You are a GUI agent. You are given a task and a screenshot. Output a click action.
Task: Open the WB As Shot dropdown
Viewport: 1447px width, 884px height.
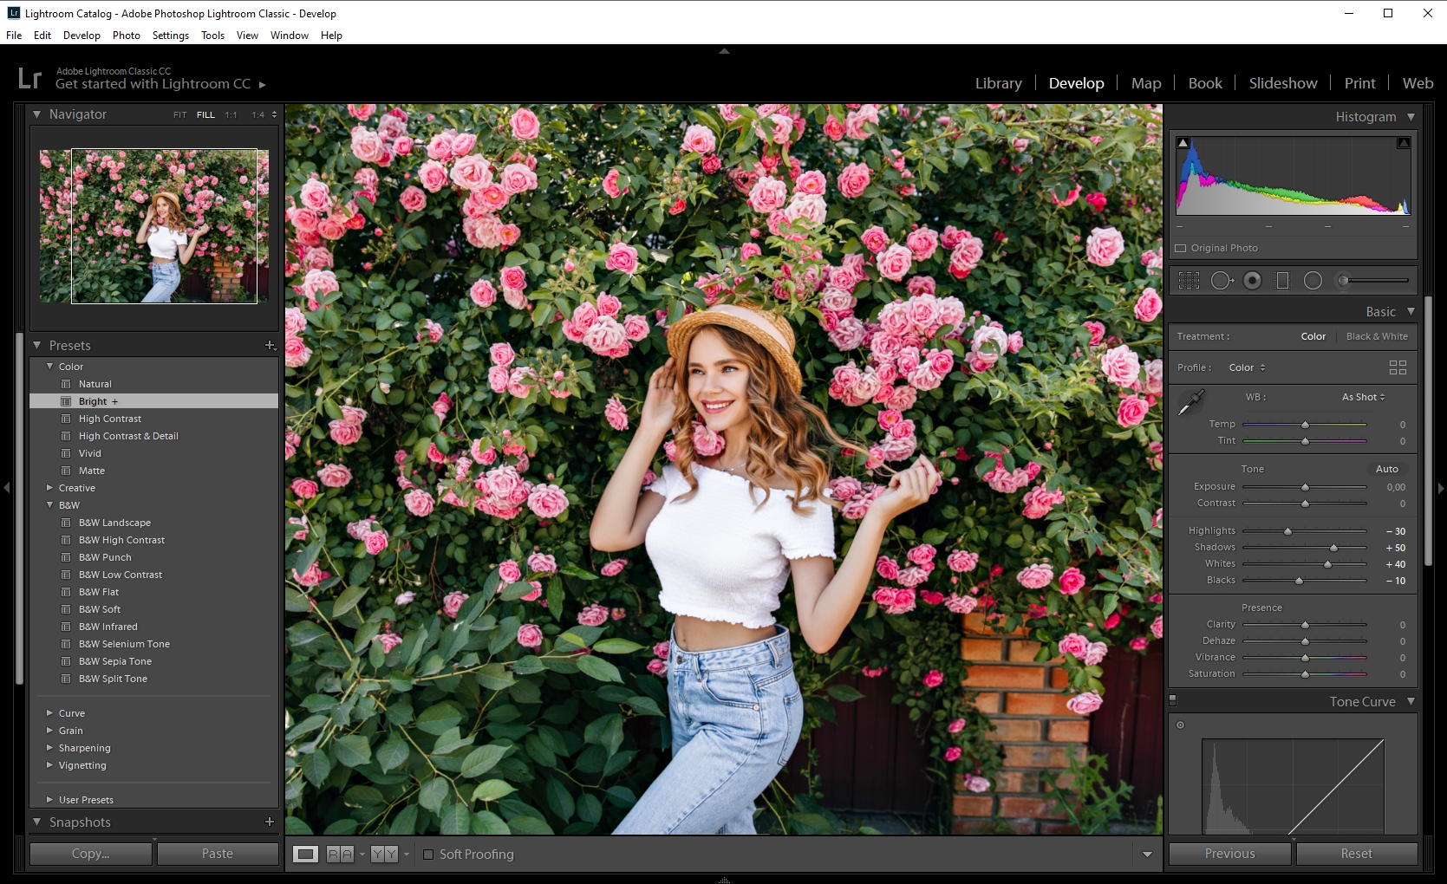1362,397
